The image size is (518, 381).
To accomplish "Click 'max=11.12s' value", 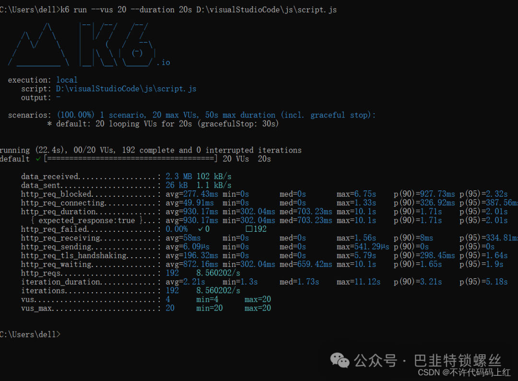I will pos(359,282).
